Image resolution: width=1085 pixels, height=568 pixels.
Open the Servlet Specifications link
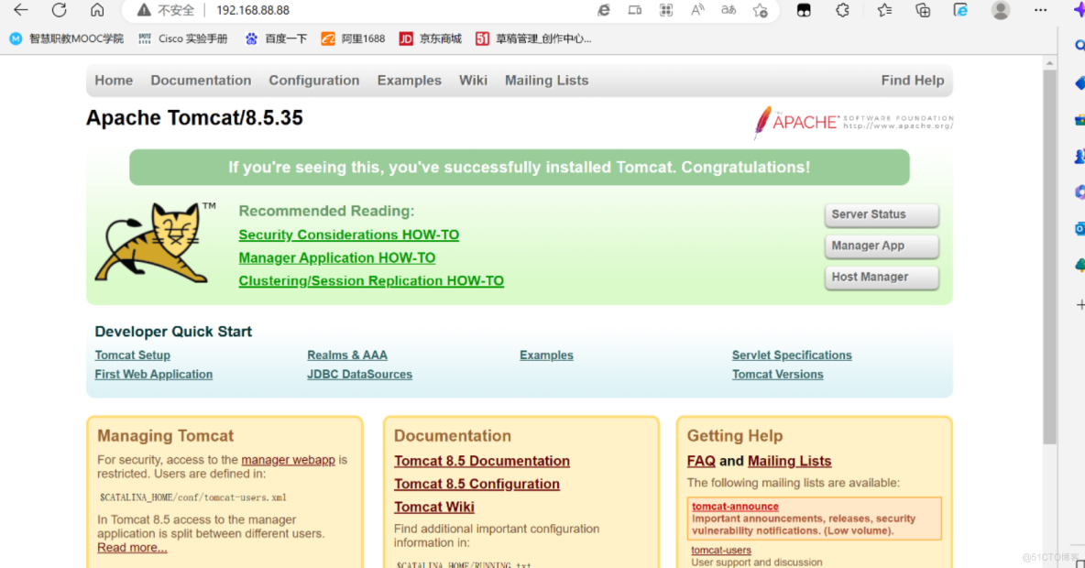click(792, 355)
